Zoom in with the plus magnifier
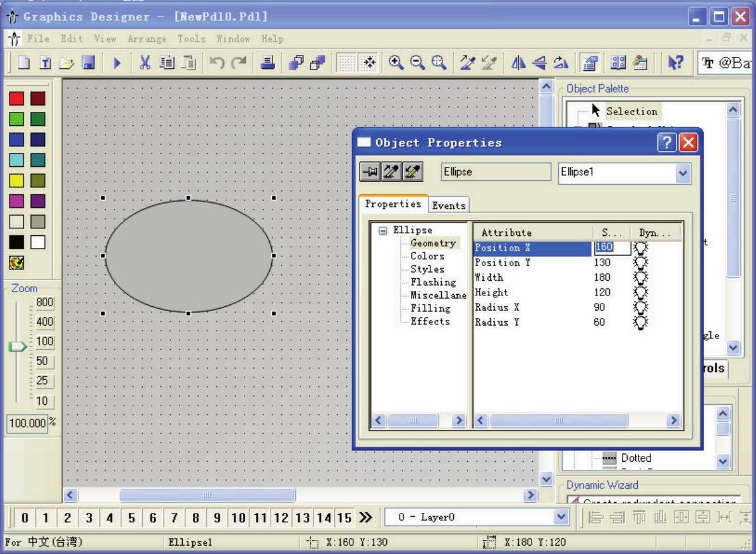Image resolution: width=756 pixels, height=554 pixels. point(396,63)
